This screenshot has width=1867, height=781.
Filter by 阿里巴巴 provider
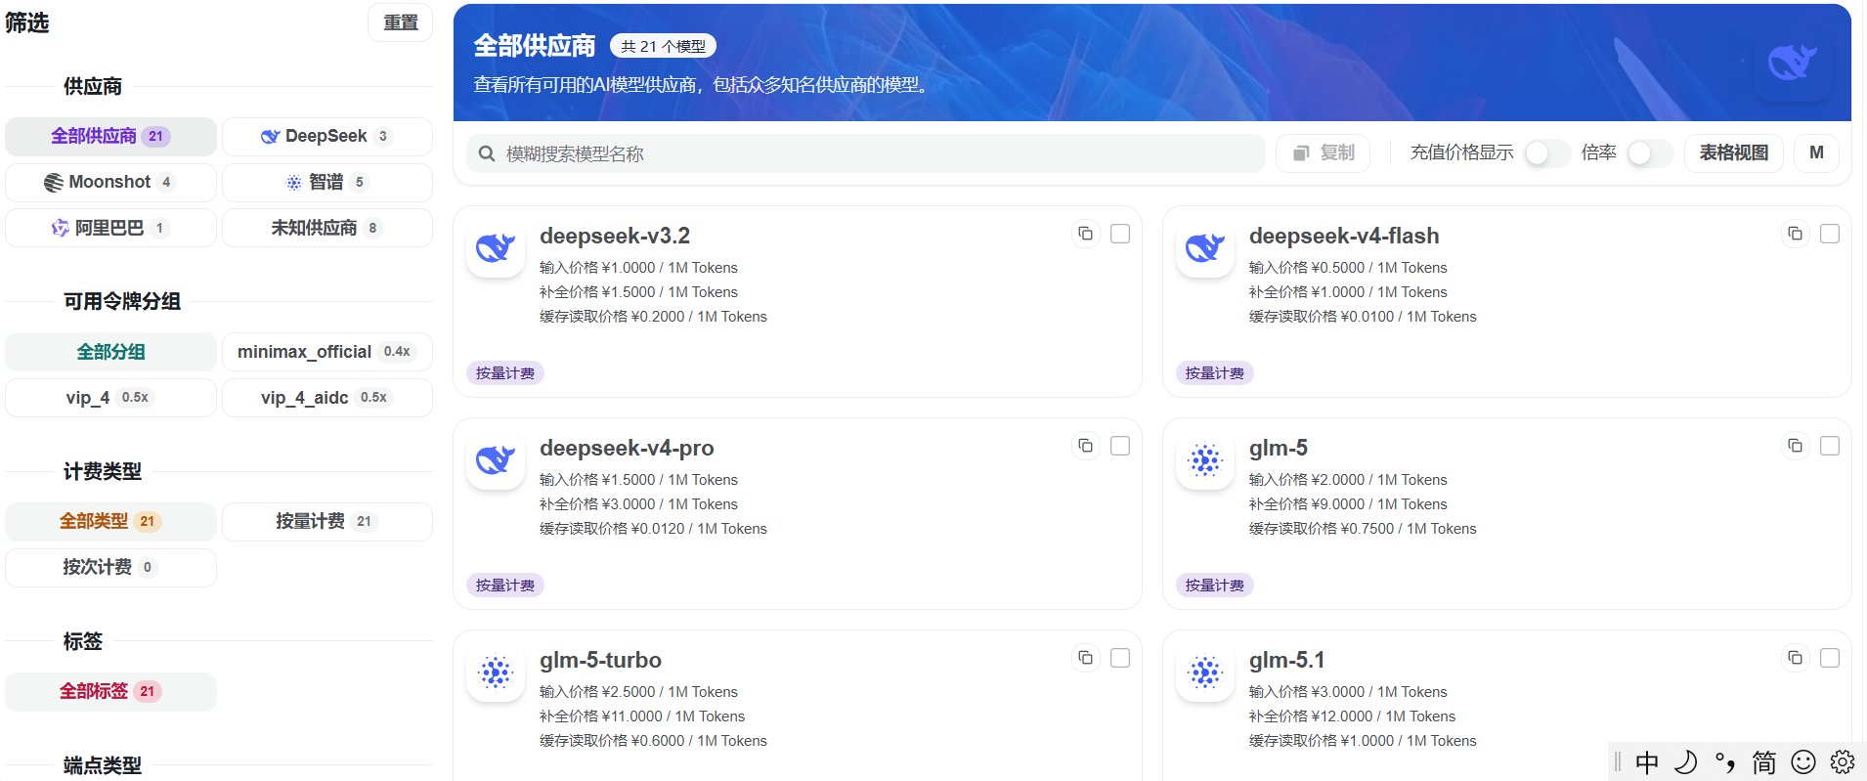(110, 228)
